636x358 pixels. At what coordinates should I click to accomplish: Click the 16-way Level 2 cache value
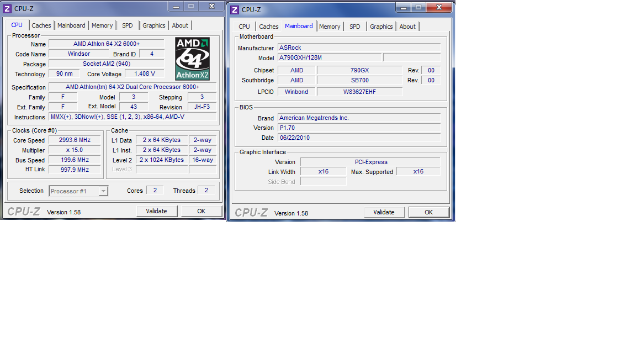(x=203, y=160)
